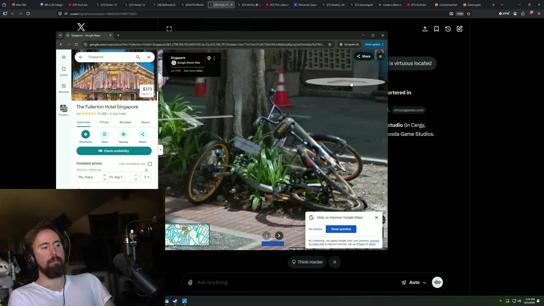Start Grok voice mode
Screen dimensions: 544x306
[x=437, y=282]
